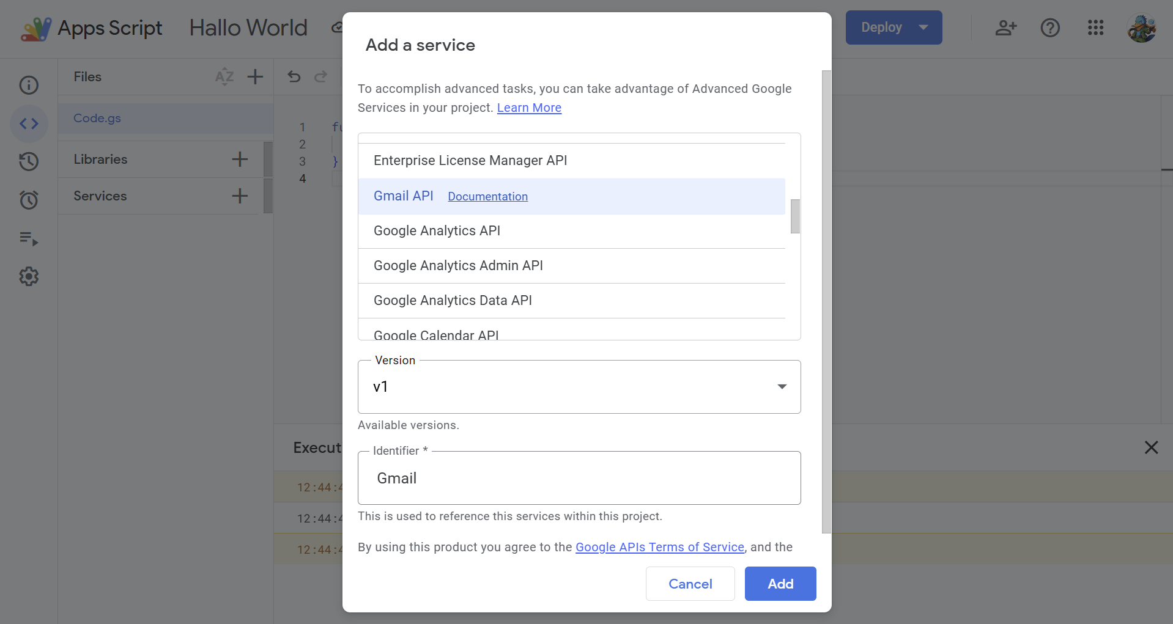Click the Apps Script logo
Image resolution: width=1173 pixels, height=624 pixels.
tap(37, 28)
